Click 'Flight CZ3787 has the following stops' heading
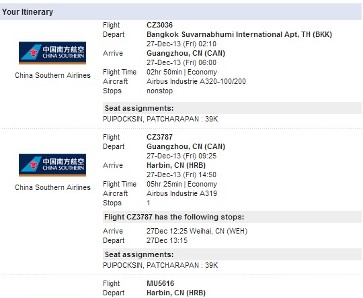The height and width of the screenshot is (298, 363). [x=174, y=217]
